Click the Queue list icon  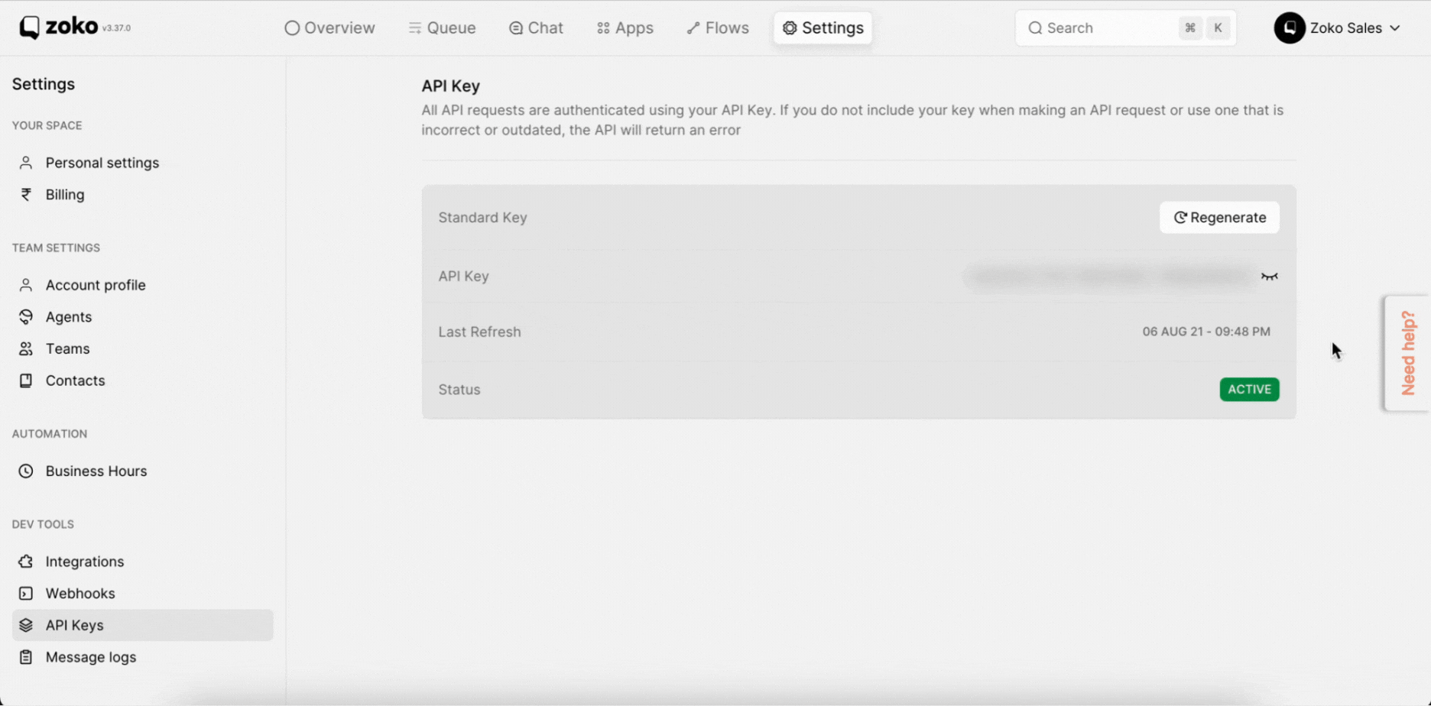tap(415, 28)
